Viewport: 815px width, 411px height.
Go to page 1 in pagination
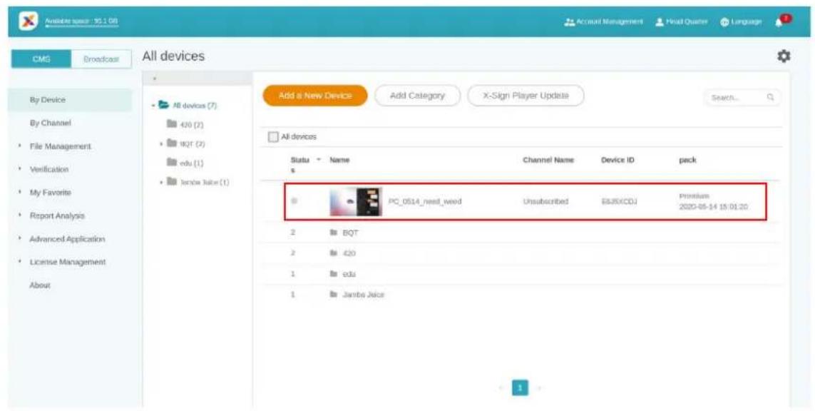521,388
